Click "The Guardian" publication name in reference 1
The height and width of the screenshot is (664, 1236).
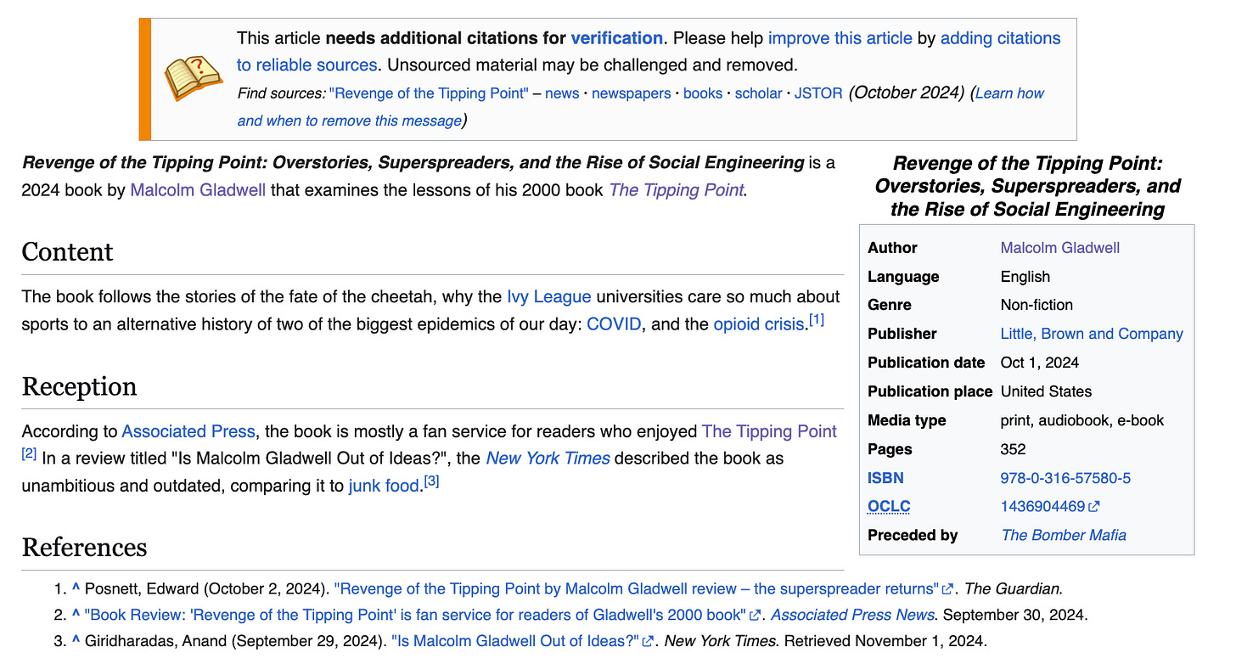1012,589
